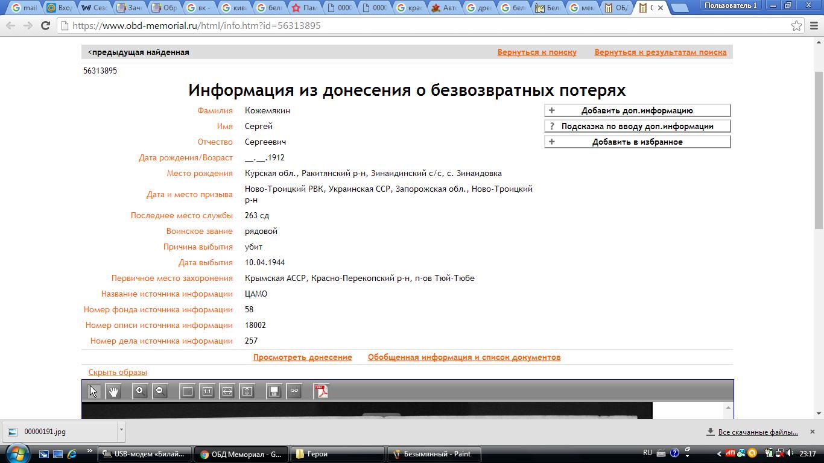The image size is (824, 463).
Task: Open 'Просмотреть донесение' link
Action: (302, 357)
